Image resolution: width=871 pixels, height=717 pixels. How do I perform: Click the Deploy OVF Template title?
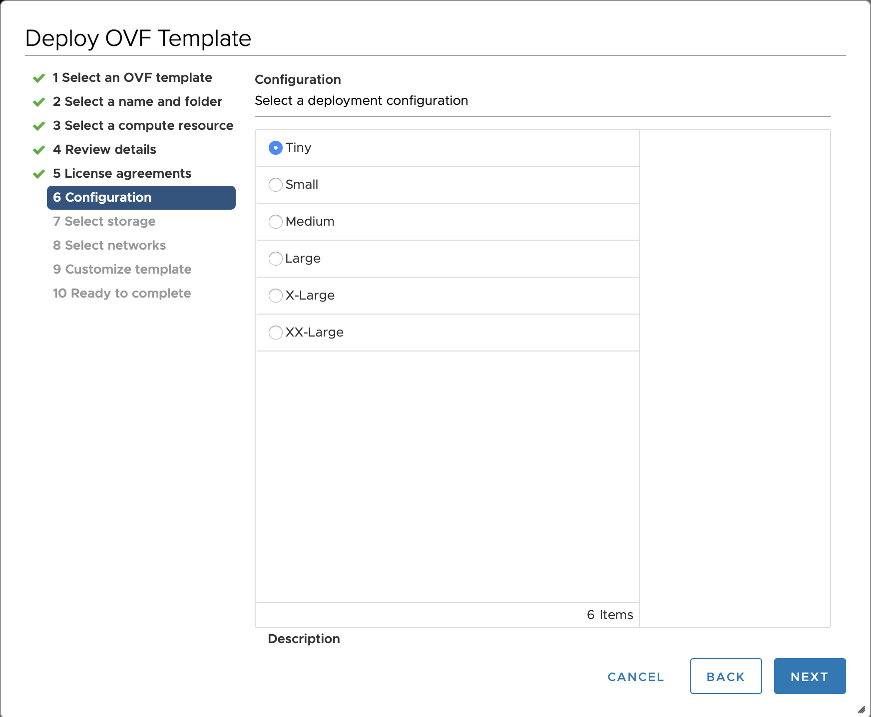click(x=138, y=38)
